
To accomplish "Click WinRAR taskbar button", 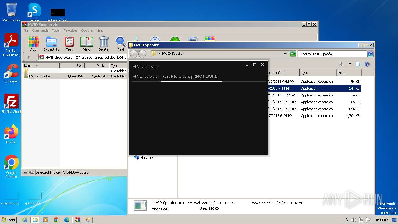I will pos(77,220).
